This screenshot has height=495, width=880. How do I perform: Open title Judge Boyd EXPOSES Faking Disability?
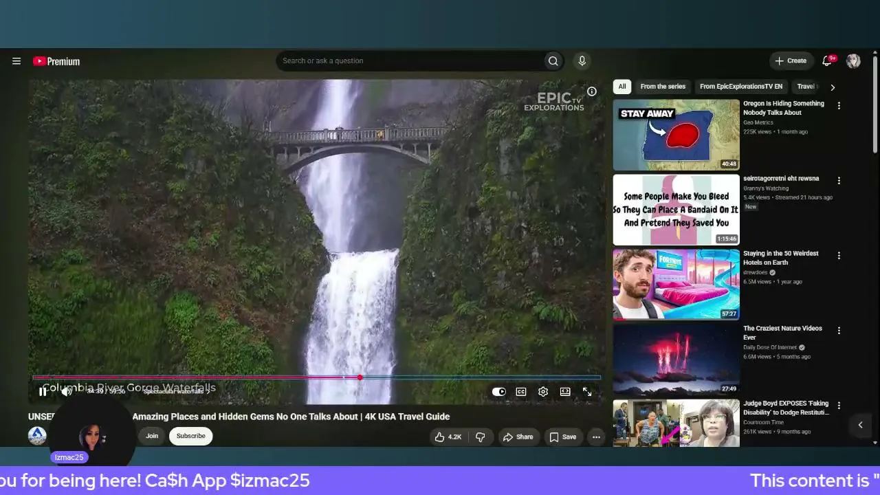[786, 408]
